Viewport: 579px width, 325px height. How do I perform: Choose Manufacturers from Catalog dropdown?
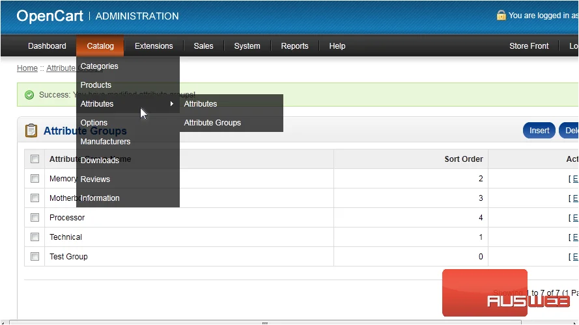pyautogui.click(x=128, y=142)
